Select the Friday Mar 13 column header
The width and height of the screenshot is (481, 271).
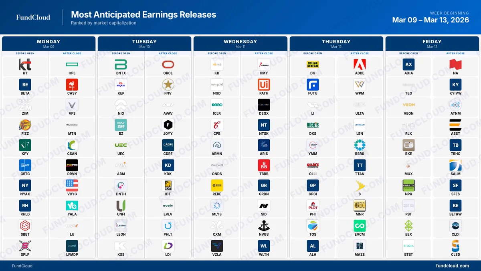(432, 44)
